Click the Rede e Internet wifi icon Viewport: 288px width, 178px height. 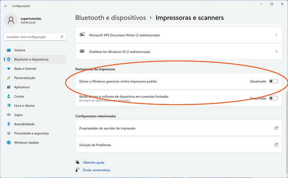(x=8, y=68)
